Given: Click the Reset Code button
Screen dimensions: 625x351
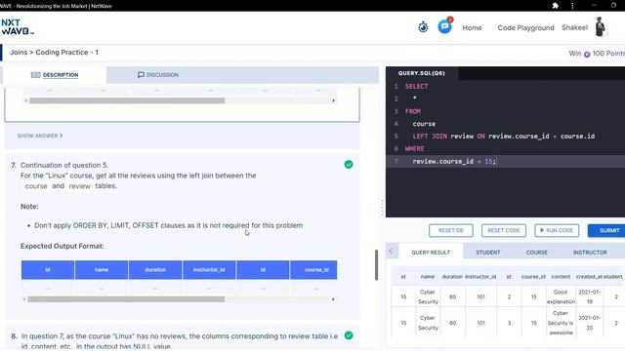Looking at the screenshot, I should click(504, 230).
